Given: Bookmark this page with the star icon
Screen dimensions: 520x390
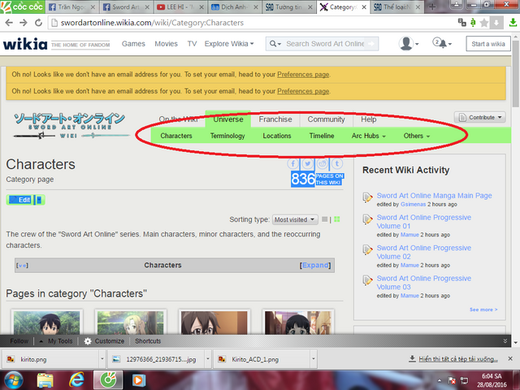Looking at the screenshot, I should pos(484,23).
